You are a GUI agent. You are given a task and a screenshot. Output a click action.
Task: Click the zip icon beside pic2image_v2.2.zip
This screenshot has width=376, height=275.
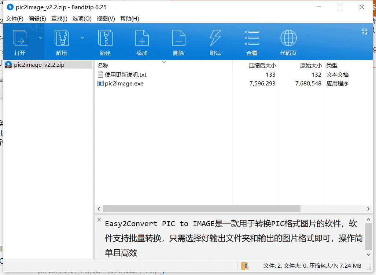[x=8, y=65]
